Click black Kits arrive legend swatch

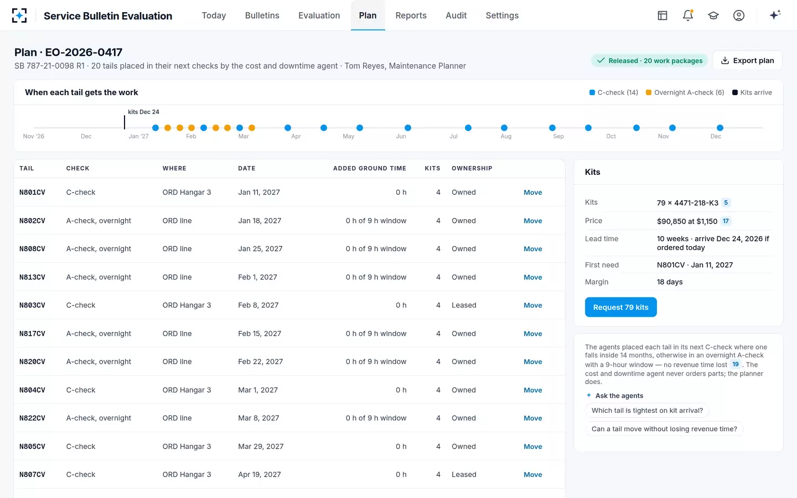point(735,92)
